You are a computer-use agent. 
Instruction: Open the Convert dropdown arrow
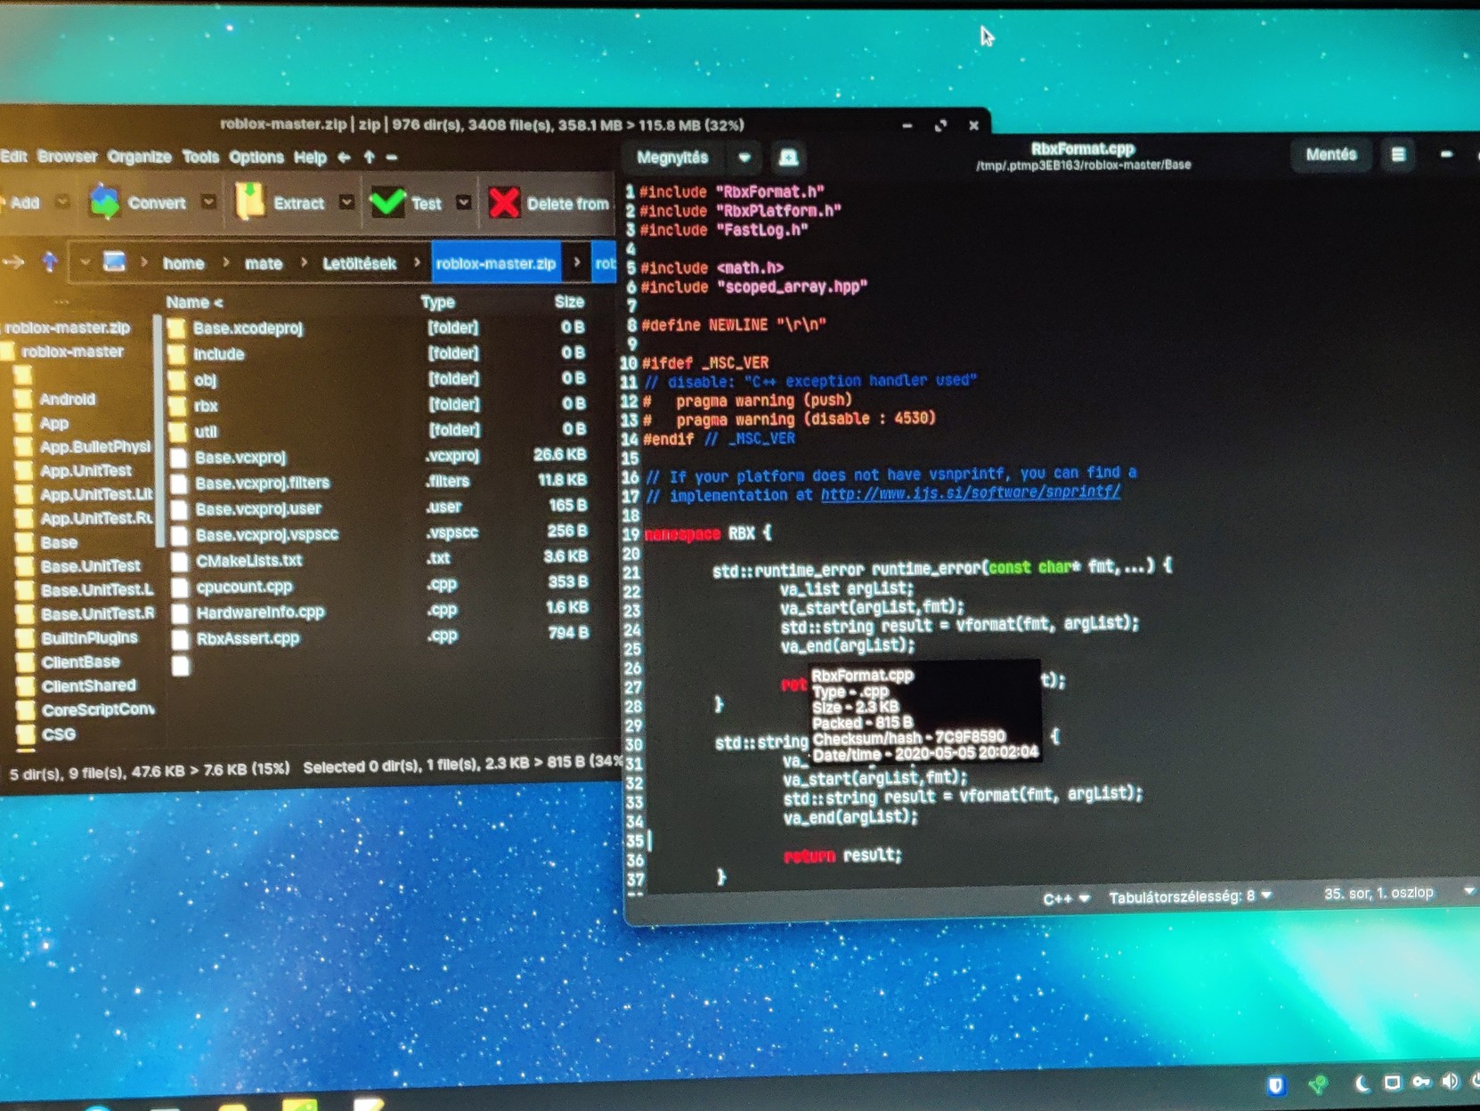[x=208, y=202]
